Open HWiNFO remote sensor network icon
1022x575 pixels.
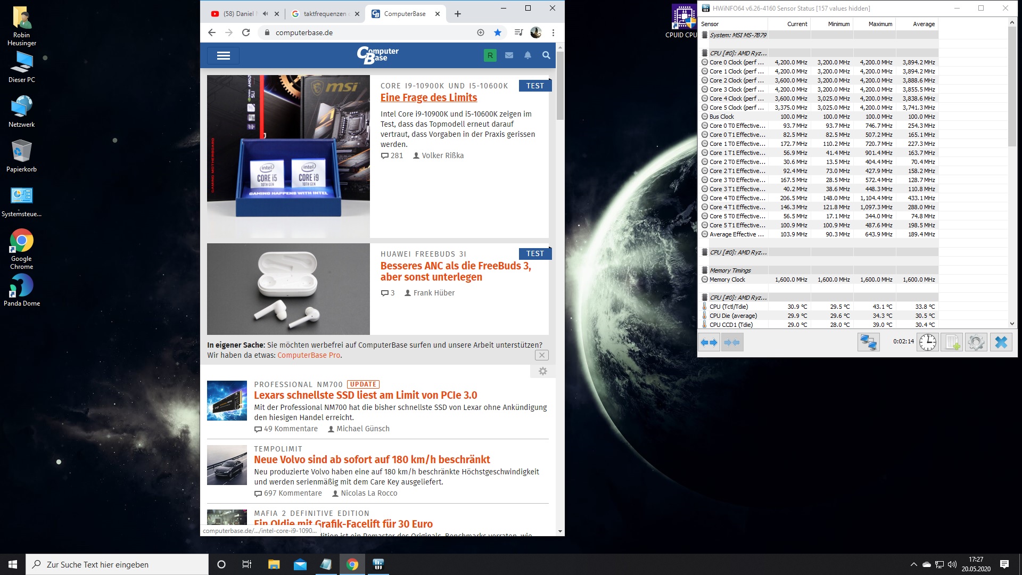pos(868,342)
